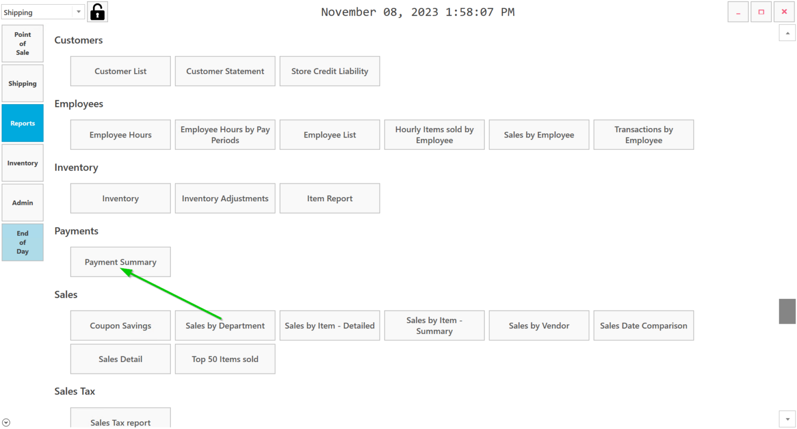797x429 pixels.
Task: Switch to the Inventory sidebar tab
Action: [22, 162]
